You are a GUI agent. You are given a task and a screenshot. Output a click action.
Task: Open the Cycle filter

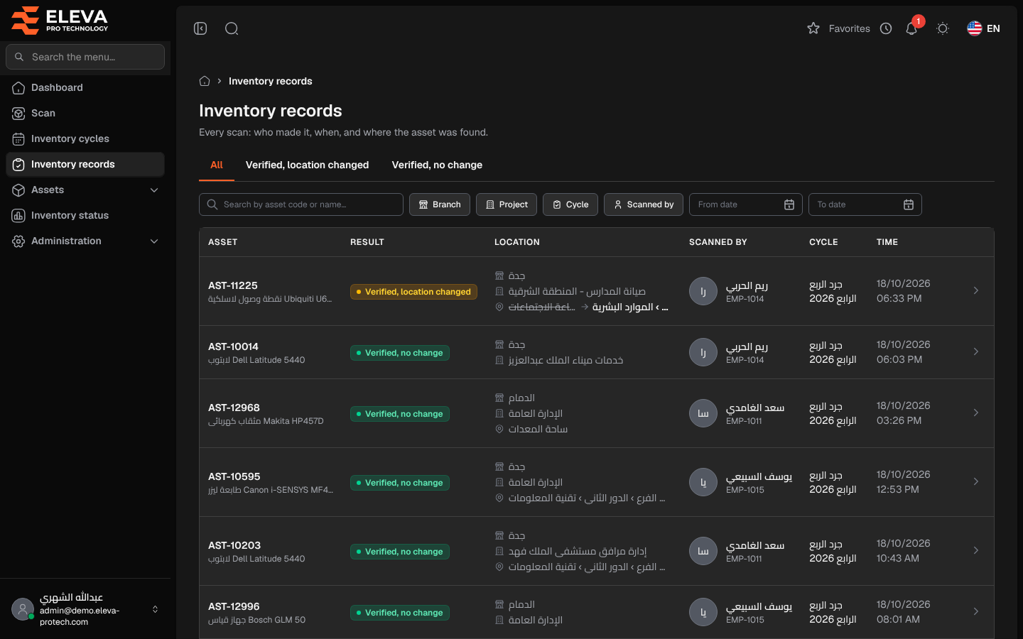570,204
